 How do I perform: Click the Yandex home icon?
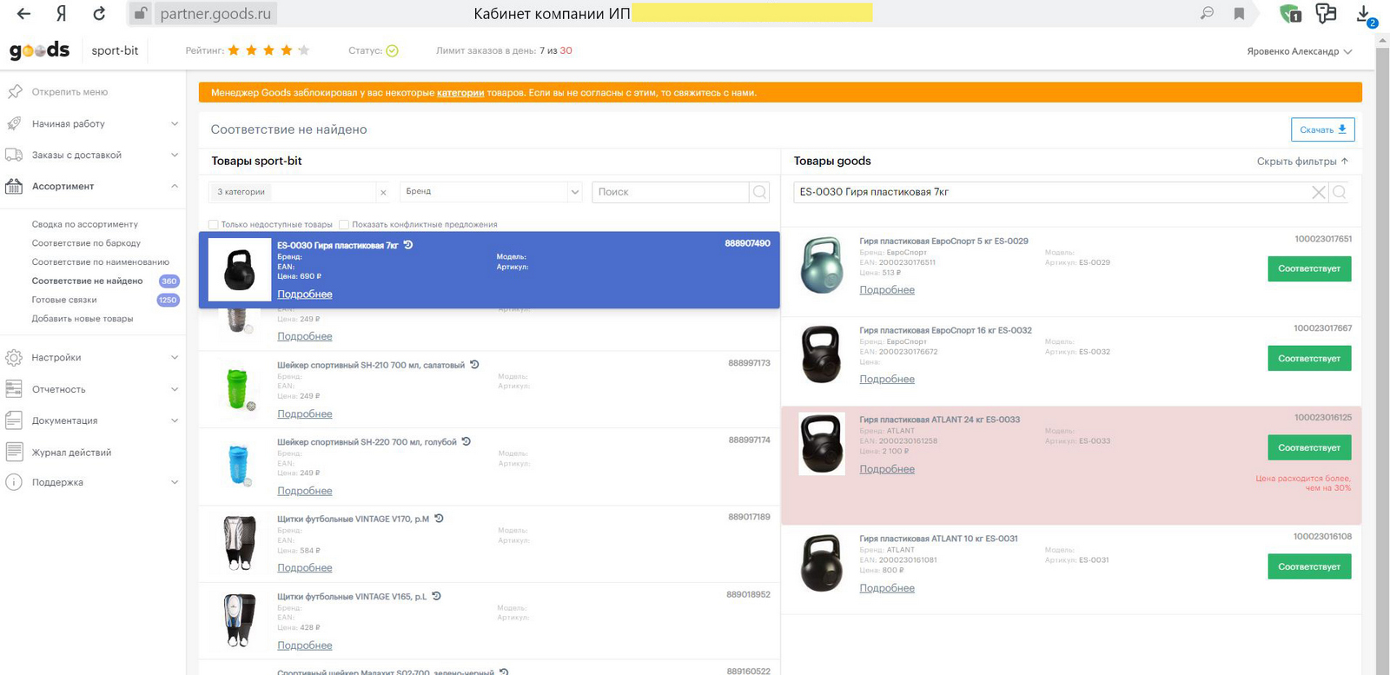[61, 14]
